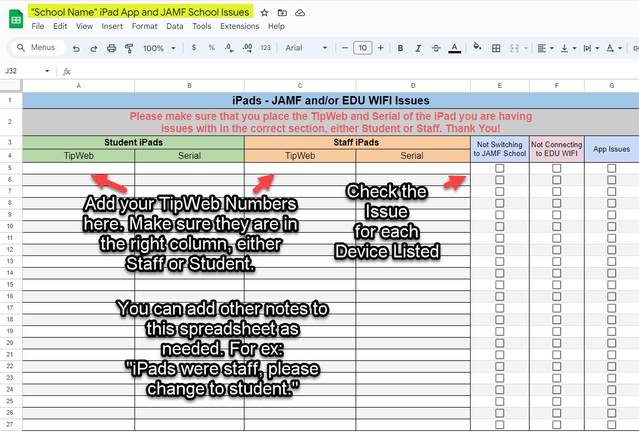The image size is (639, 432).
Task: Apply italic formatting
Action: 418,48
